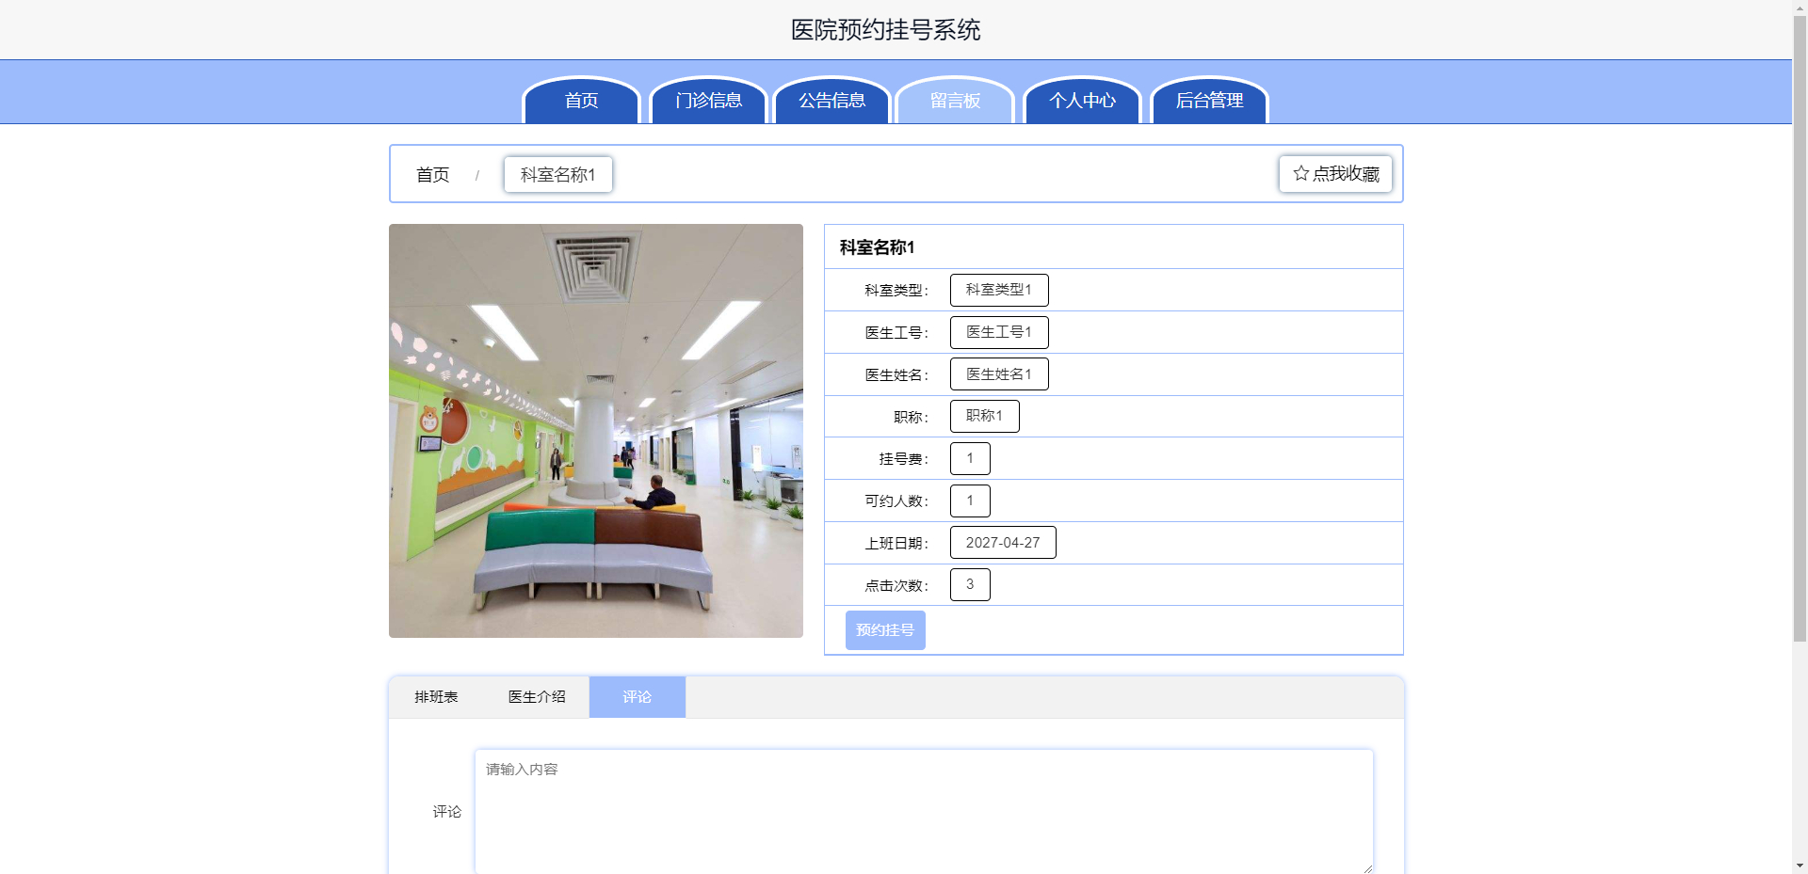Click the hospital corridor photo
The width and height of the screenshot is (1808, 874).
pos(596,431)
